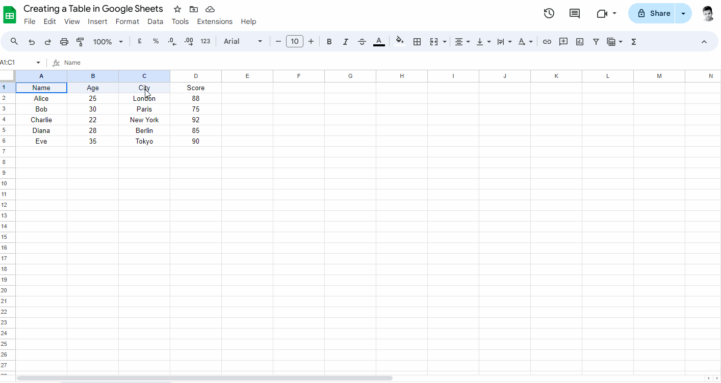Image resolution: width=721 pixels, height=383 pixels.
Task: Apply strikethrough to selected text
Action: [362, 41]
